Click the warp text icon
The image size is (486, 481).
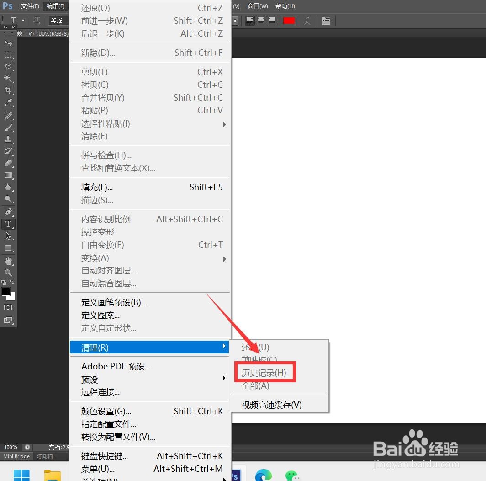(x=307, y=21)
